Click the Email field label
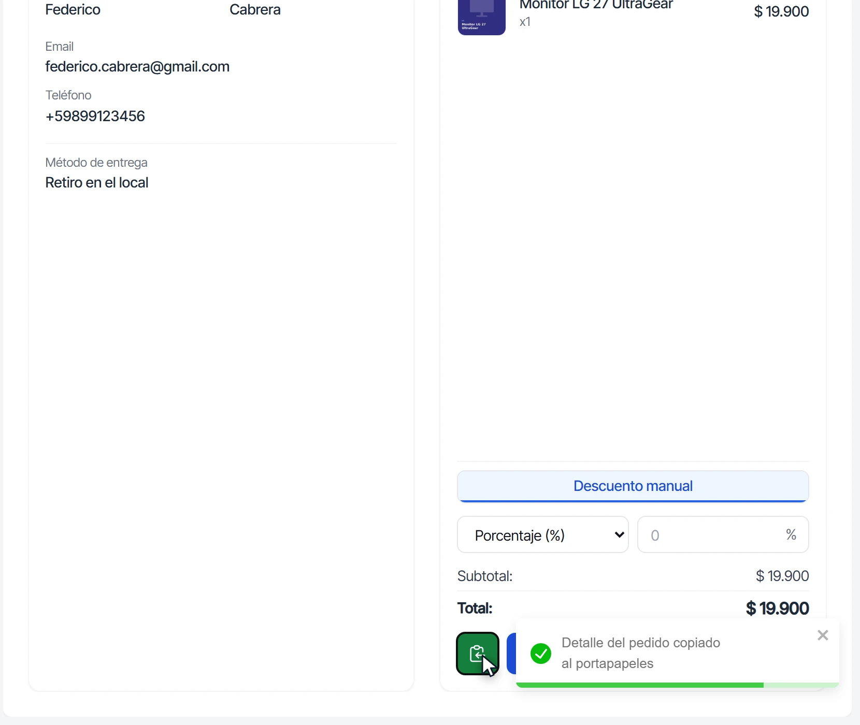The height and width of the screenshot is (725, 860). 60,47
